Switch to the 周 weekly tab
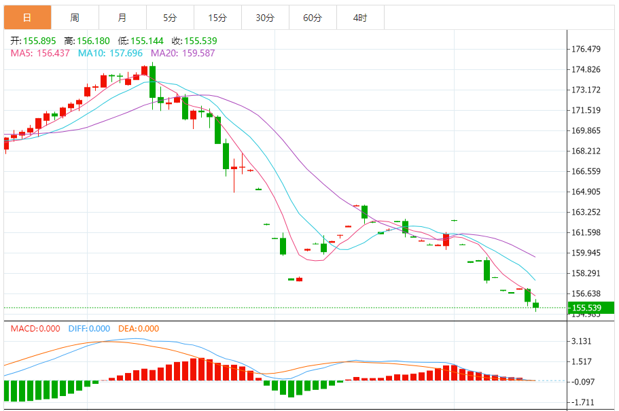 tap(75, 18)
